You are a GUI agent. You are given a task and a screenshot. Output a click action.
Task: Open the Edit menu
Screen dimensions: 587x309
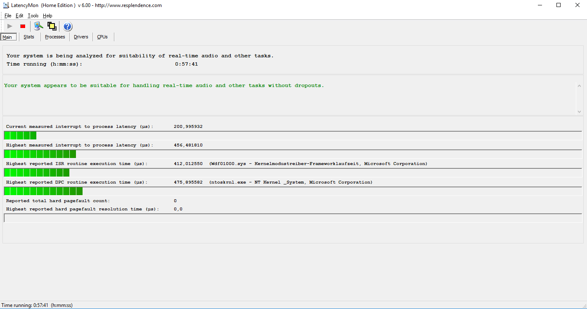[19, 16]
